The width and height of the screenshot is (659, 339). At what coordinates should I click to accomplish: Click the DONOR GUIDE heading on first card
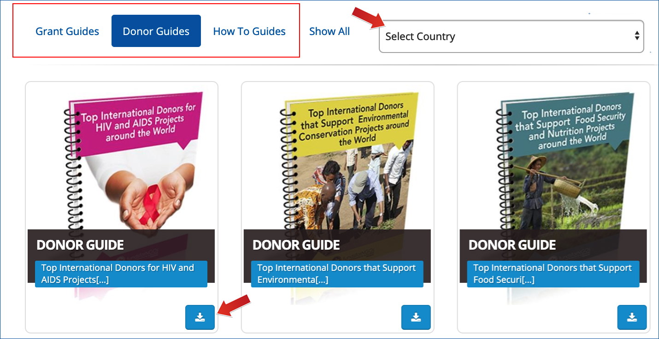80,245
